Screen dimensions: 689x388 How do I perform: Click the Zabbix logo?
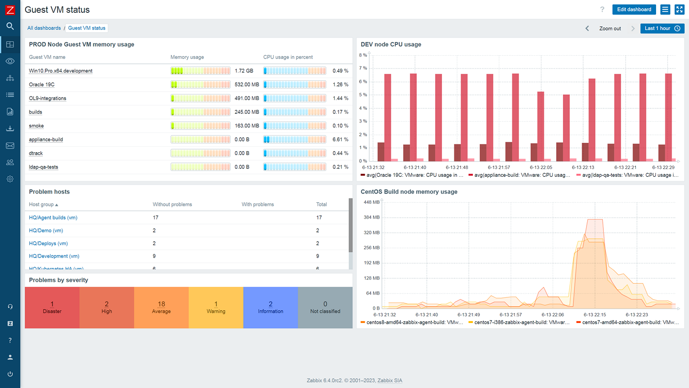click(x=10, y=9)
